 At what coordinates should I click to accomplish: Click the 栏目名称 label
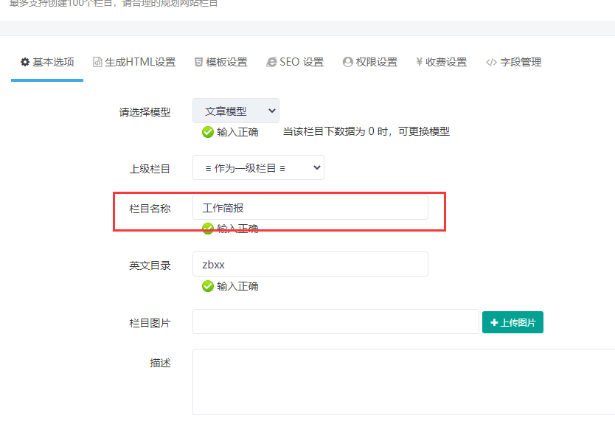click(150, 209)
